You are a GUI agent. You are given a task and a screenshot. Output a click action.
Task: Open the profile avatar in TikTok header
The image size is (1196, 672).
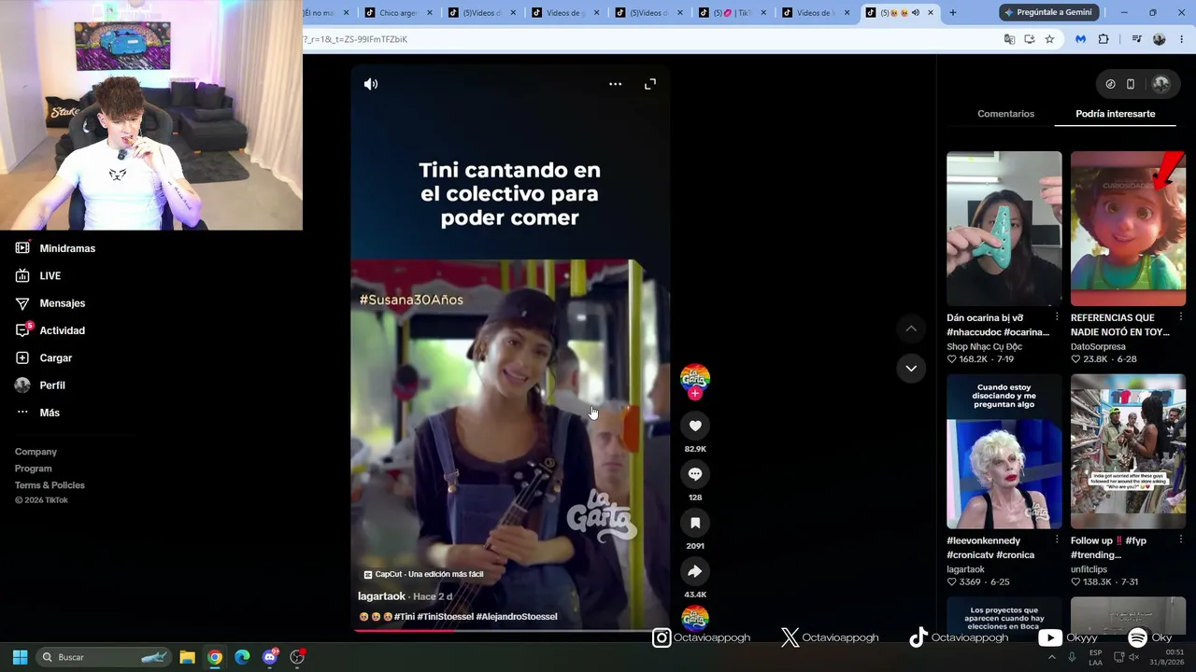point(1161,84)
